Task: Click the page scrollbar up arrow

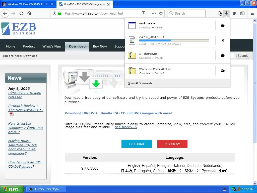Action: point(255,21)
